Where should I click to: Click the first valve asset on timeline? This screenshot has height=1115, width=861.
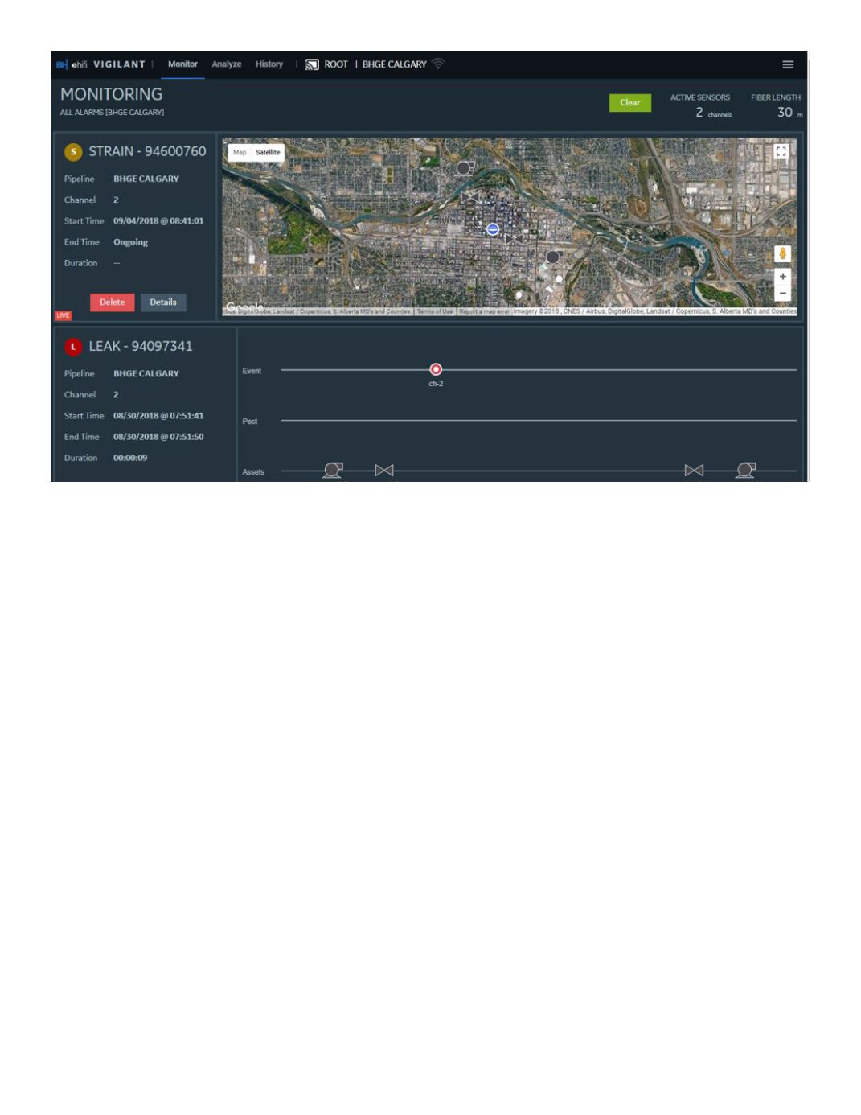pyautogui.click(x=384, y=471)
